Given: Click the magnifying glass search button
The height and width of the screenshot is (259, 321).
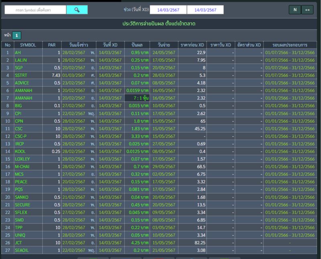Looking at the screenshot, I should (77, 10).
